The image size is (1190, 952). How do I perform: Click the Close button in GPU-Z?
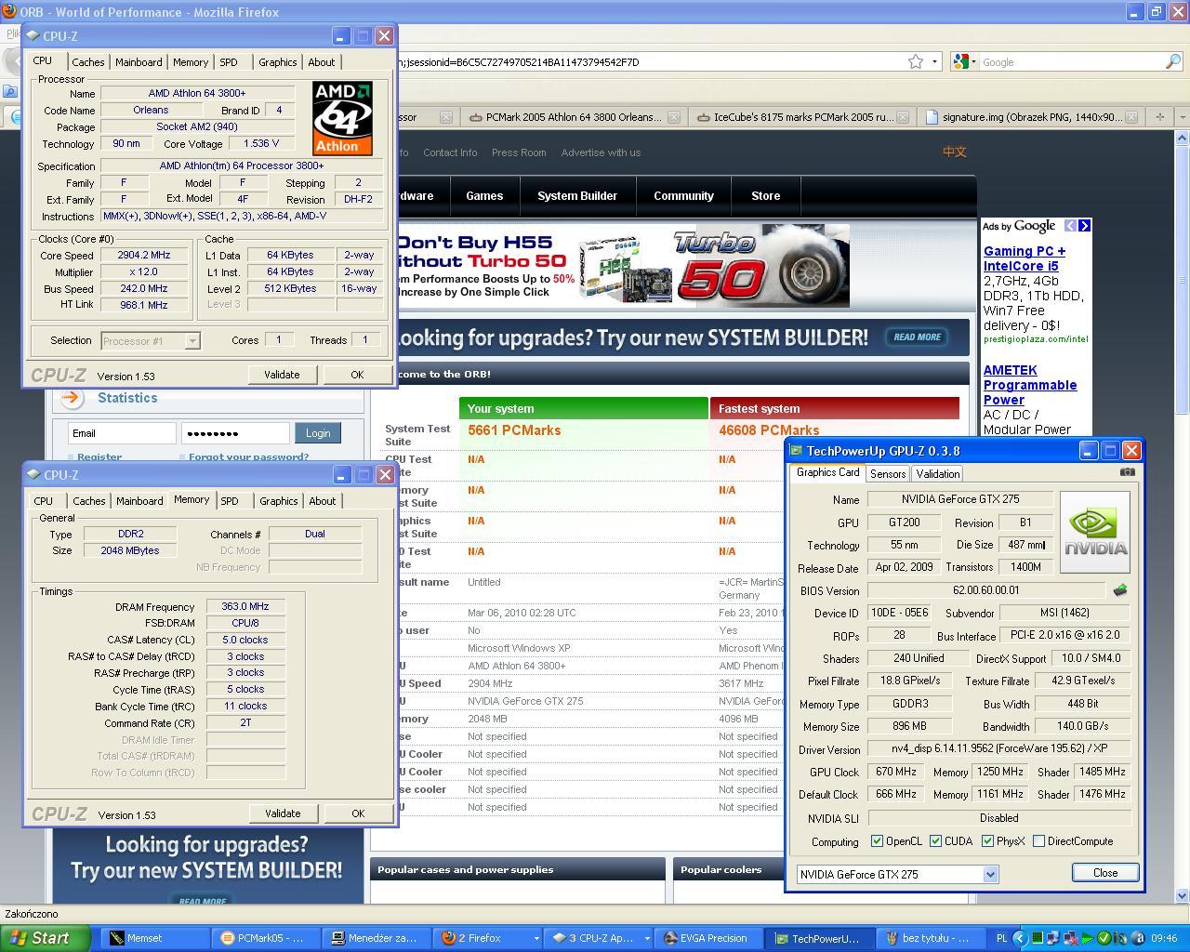(1105, 873)
